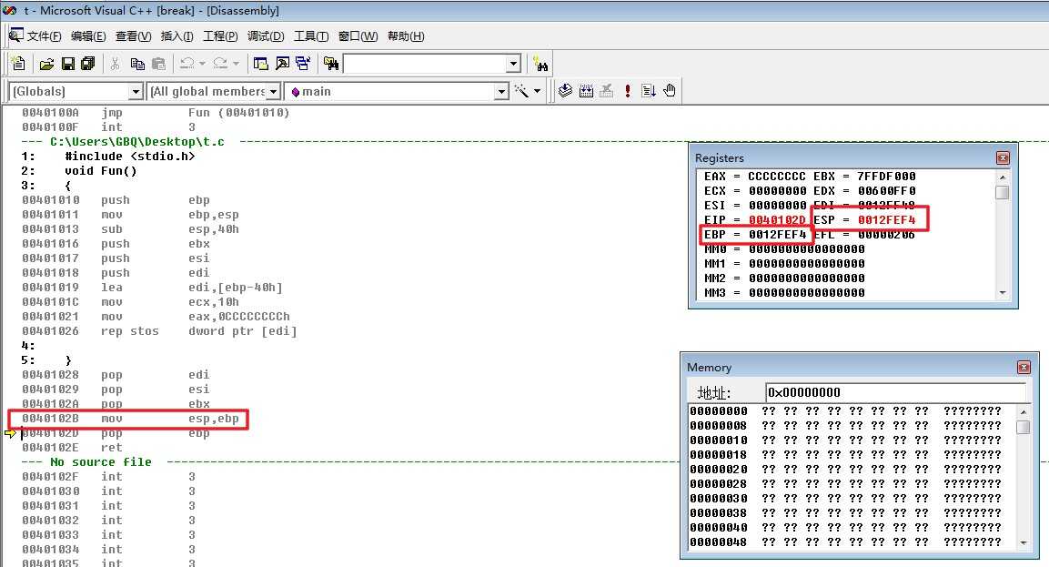Open the 工具(T) menu
The height and width of the screenshot is (567, 1049).
click(x=311, y=36)
